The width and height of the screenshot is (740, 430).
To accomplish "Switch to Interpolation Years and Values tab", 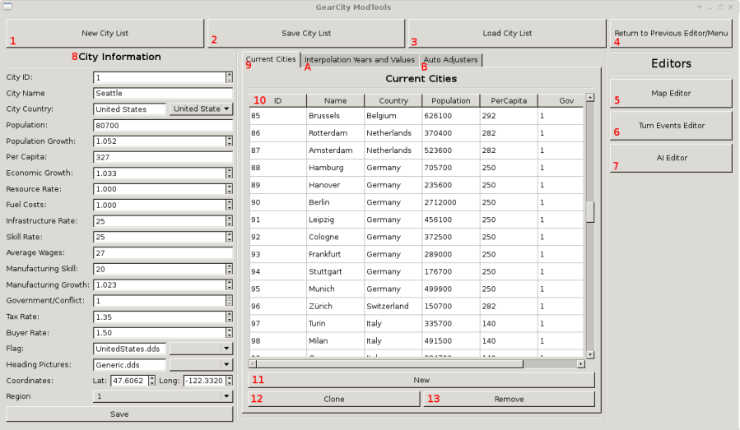I will [359, 60].
